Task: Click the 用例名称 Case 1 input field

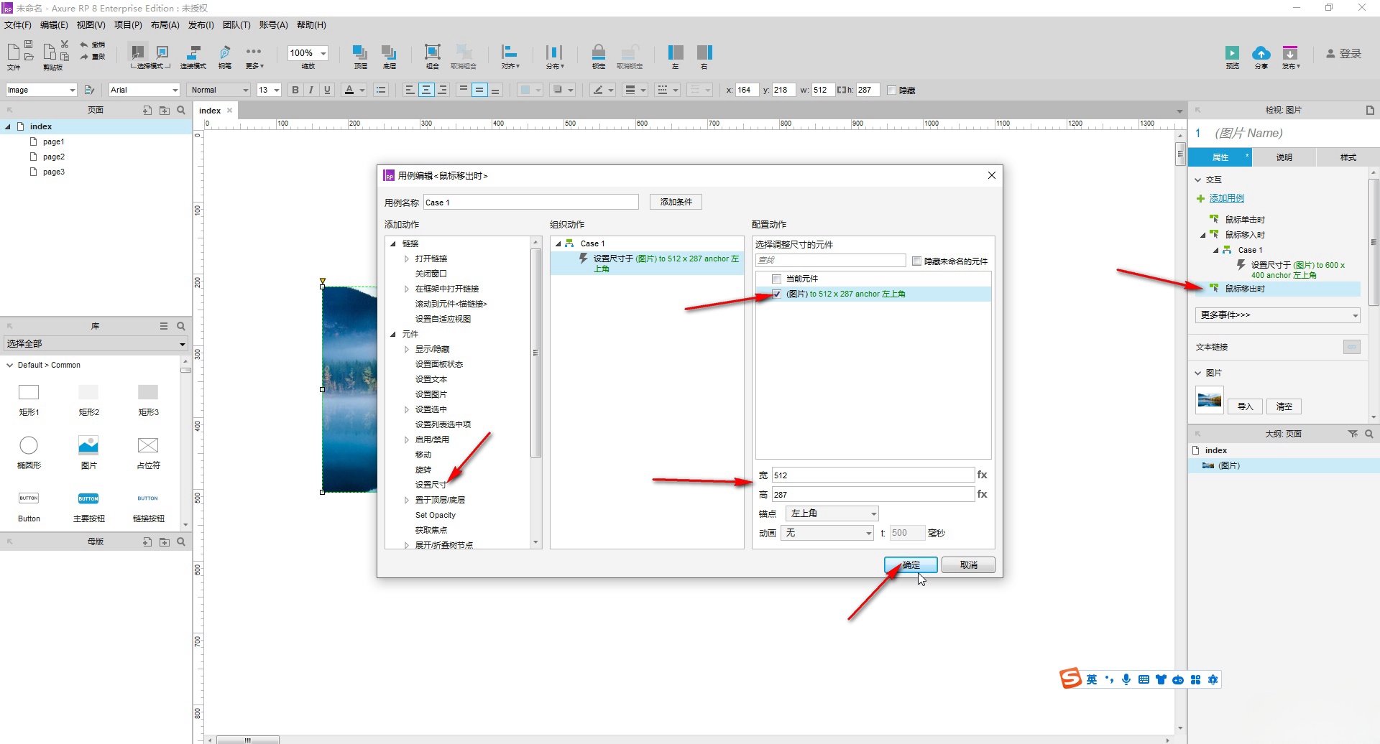Action: click(530, 203)
